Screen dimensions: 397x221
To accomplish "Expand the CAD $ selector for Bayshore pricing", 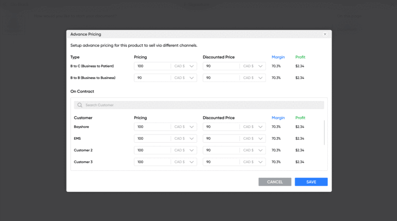I will 192,127.
